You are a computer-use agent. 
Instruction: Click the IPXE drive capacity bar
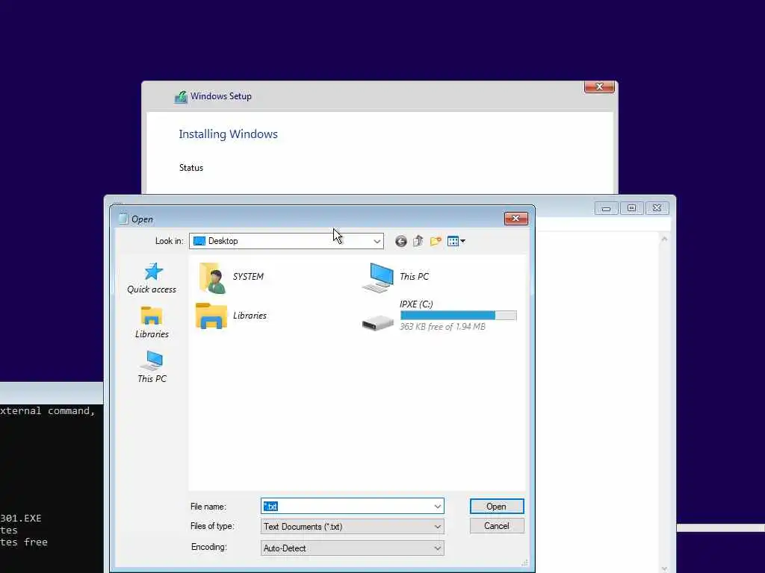tap(458, 316)
